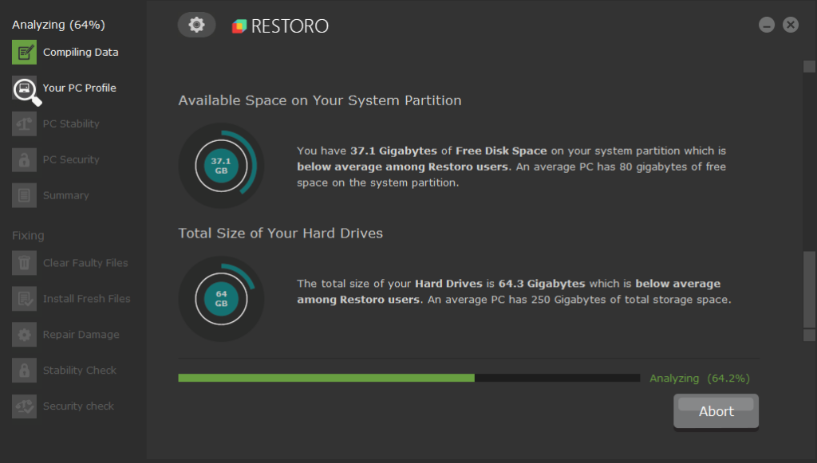Image resolution: width=817 pixels, height=463 pixels.
Task: Click the 37.1 GB free space gauge
Action: pos(221,165)
